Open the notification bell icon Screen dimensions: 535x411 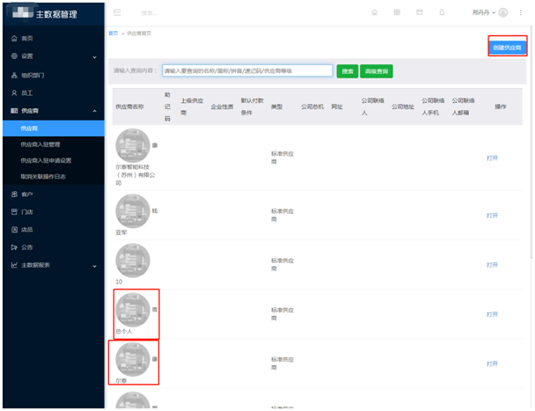coord(442,12)
